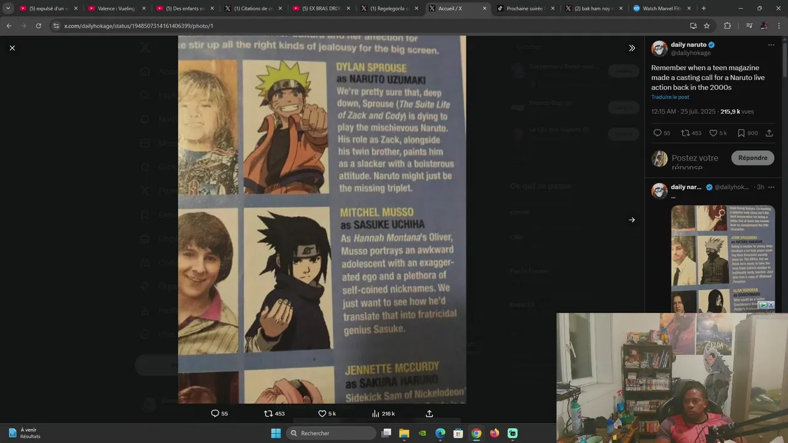Click the install app icon in address bar
This screenshot has width=788, height=443.
(693, 26)
